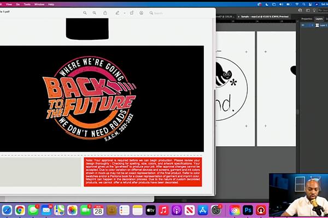328x218 pixels.
Task: Click the red approval note text box
Action: 143,172
